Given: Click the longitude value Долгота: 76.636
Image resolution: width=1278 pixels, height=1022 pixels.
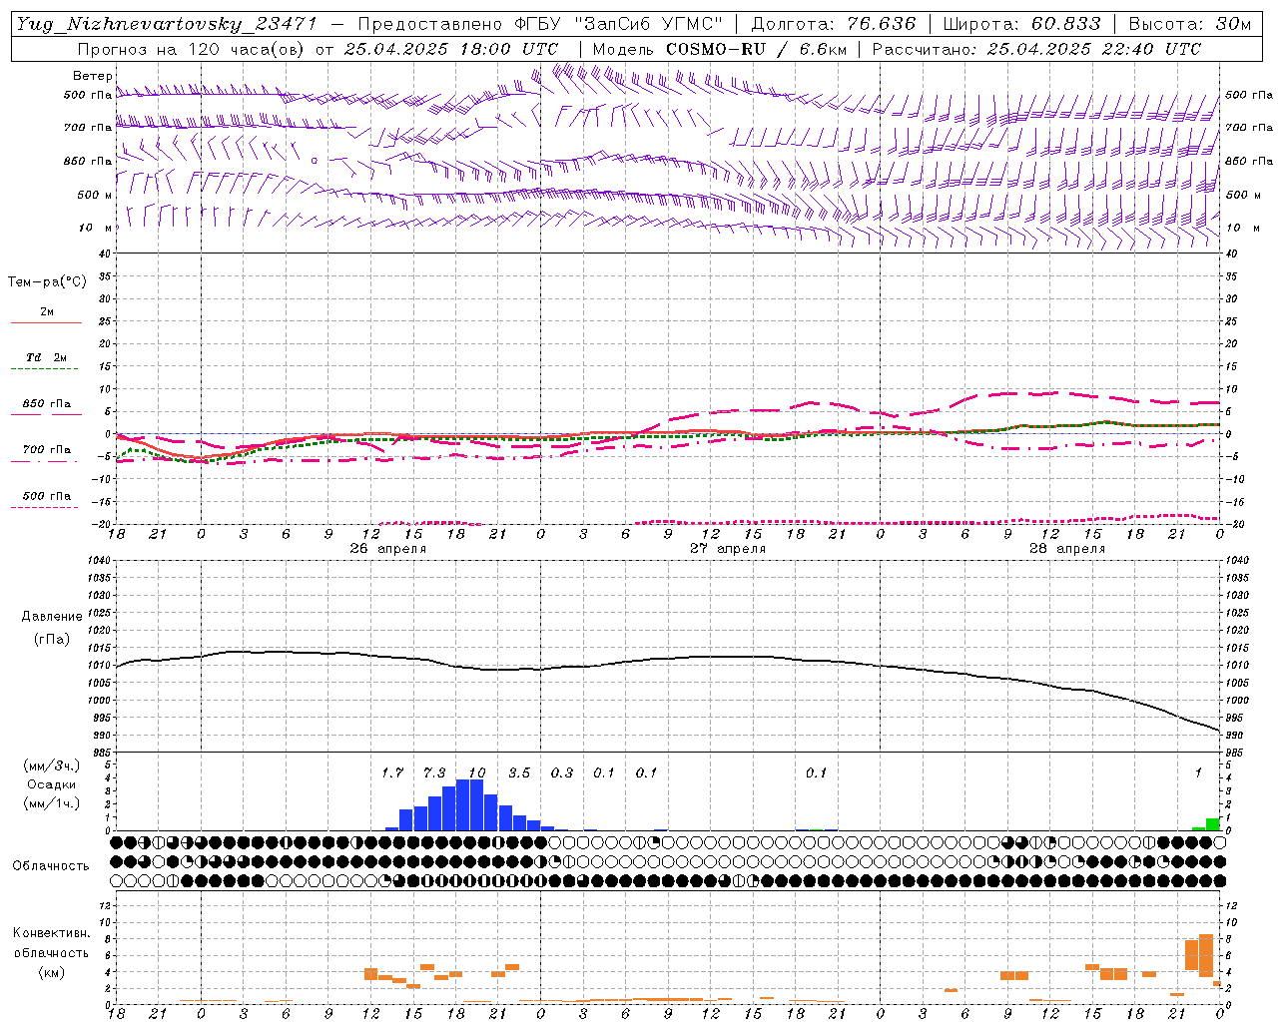Looking at the screenshot, I should [x=833, y=24].
